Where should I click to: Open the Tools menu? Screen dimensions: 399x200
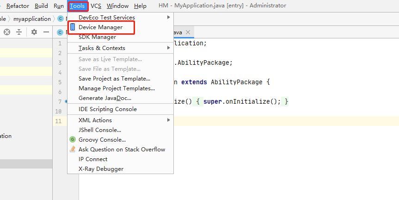click(78, 6)
